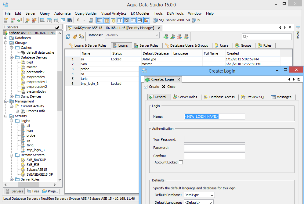
Task: Click the Confirm password field
Action: point(215,156)
